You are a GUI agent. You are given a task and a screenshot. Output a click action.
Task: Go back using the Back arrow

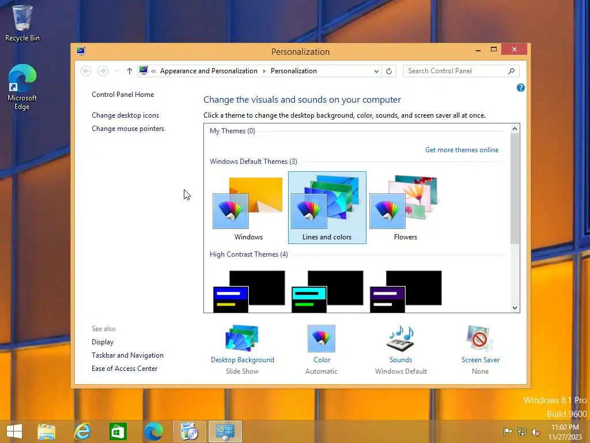click(86, 71)
